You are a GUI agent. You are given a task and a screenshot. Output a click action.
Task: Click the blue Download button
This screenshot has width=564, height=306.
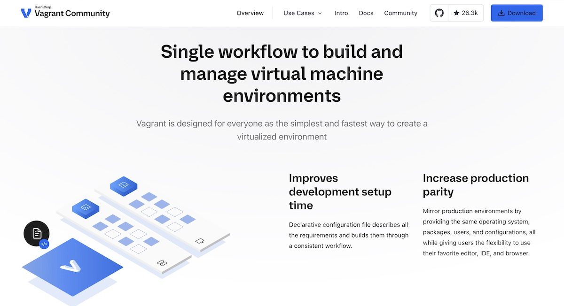pyautogui.click(x=517, y=13)
